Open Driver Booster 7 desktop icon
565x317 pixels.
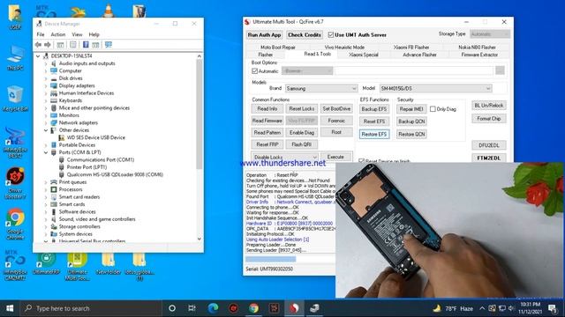[x=15, y=183]
